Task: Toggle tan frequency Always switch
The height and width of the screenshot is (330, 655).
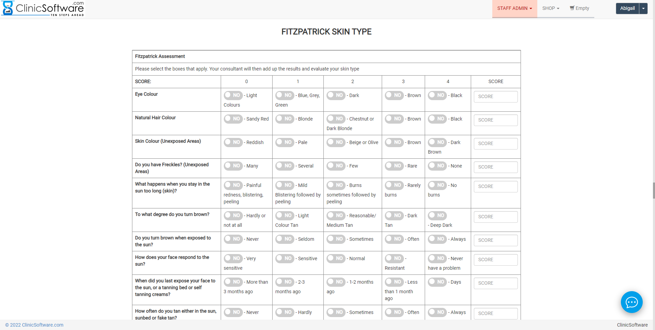Action: (x=437, y=312)
